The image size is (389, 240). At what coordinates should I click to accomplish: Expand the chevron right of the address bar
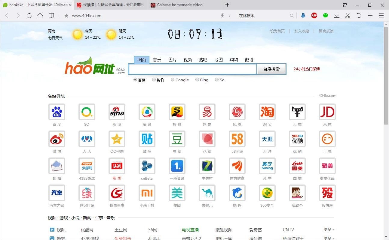tap(229, 15)
